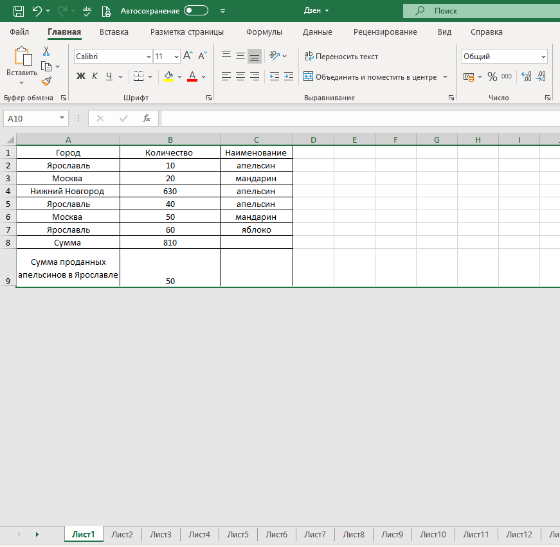560x547 pixels.
Task: Apply percent style format
Action: coord(492,76)
